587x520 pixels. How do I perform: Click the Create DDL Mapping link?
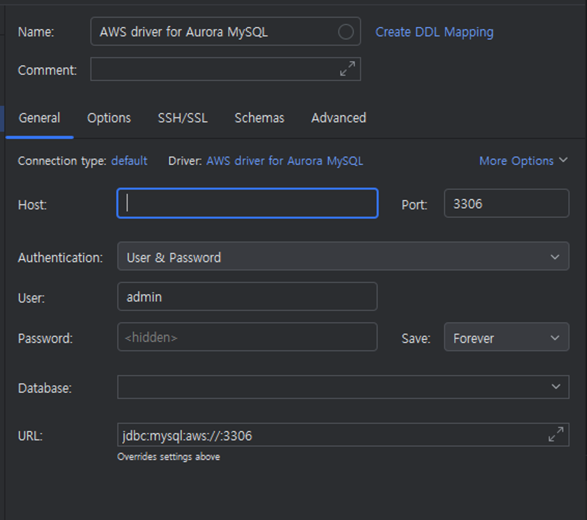(x=434, y=32)
